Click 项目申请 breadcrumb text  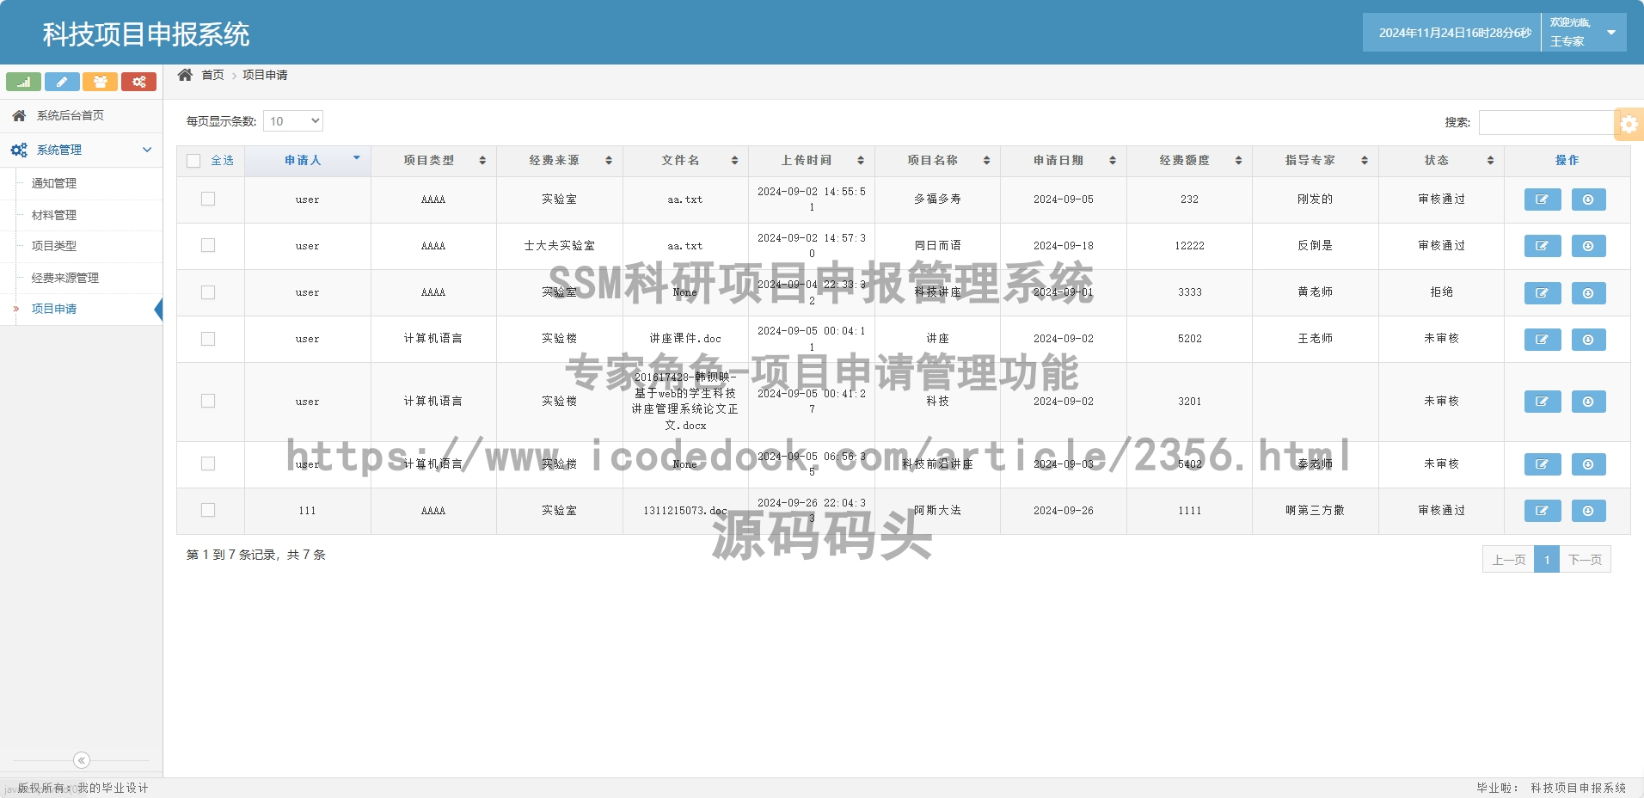[265, 75]
